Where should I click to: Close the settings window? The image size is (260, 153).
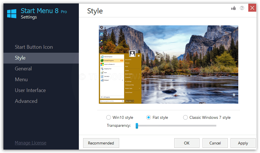(x=252, y=8)
